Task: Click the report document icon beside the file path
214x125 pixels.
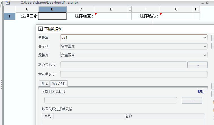Action: [8, 3]
